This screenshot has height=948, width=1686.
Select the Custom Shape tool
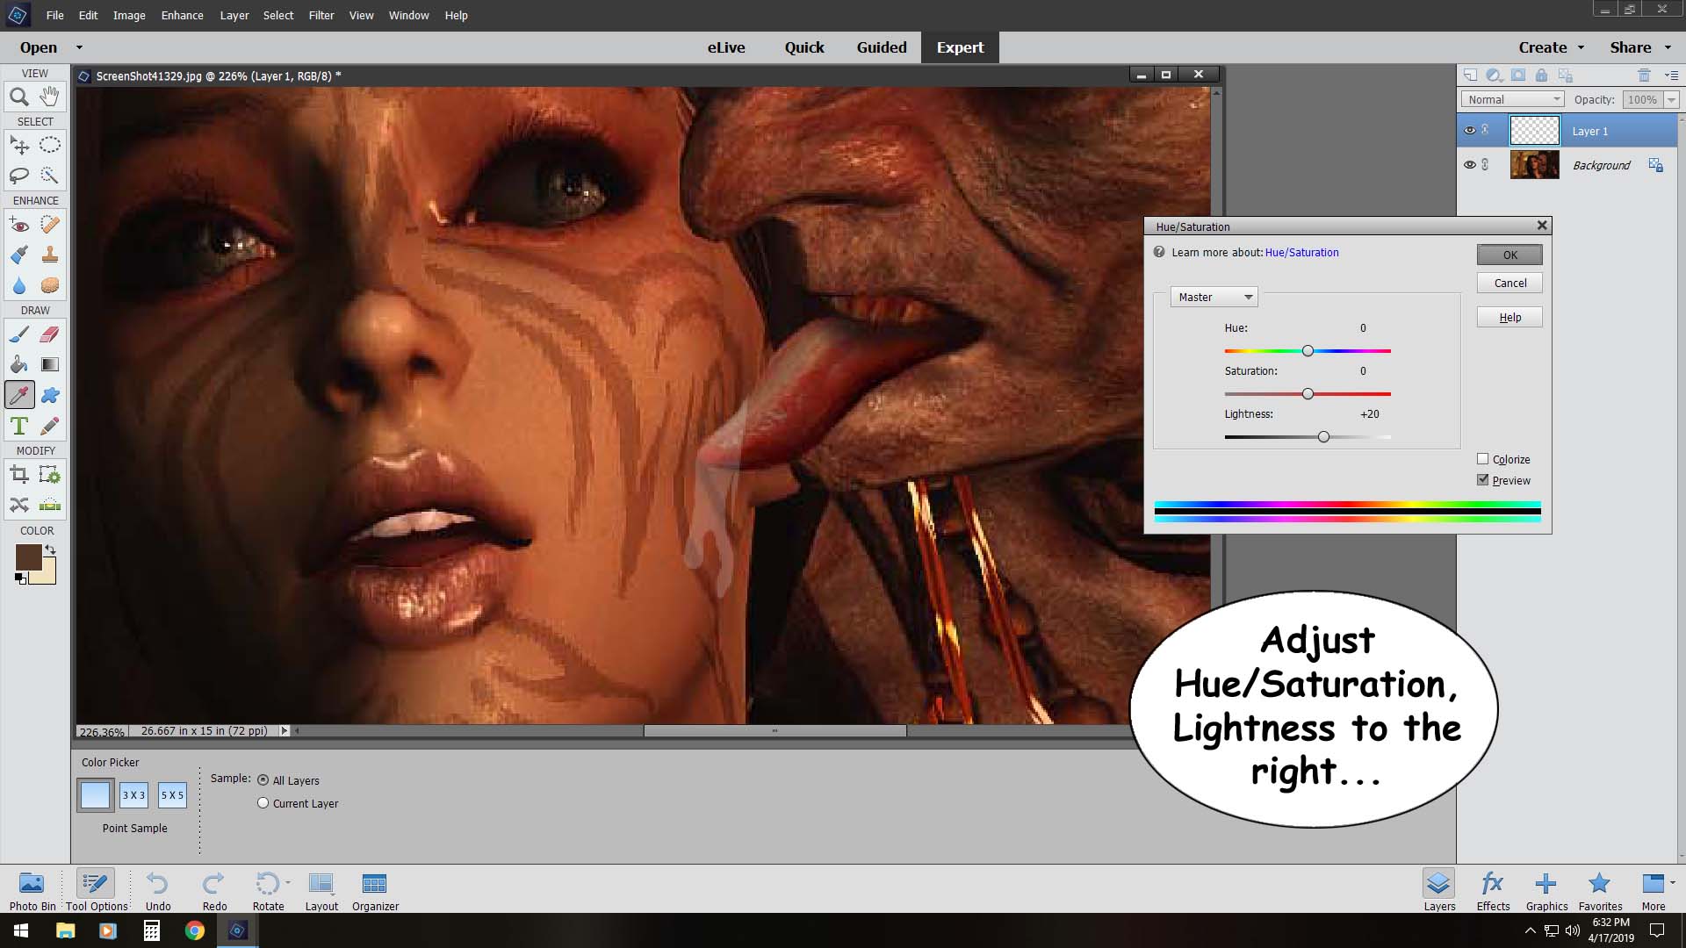pyautogui.click(x=50, y=395)
